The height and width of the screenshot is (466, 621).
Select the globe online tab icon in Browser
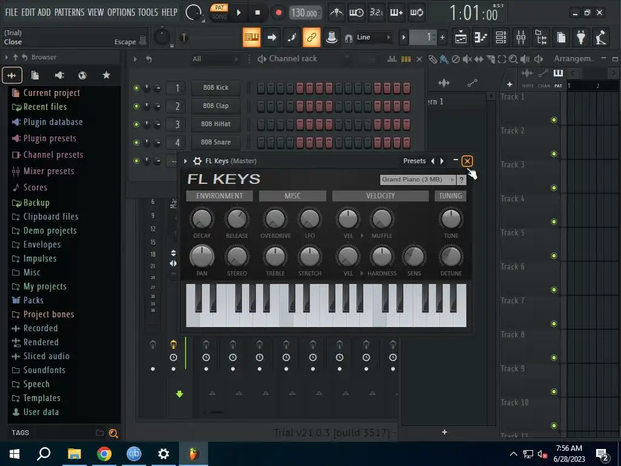point(82,75)
